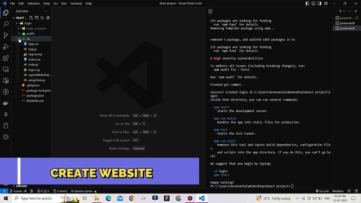Open the Docker whale icon view
361x203 pixels.
point(6,103)
